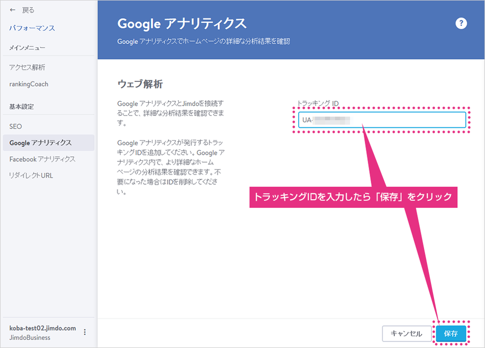Click the back arrow icon
The height and width of the screenshot is (348, 485).
13,10
